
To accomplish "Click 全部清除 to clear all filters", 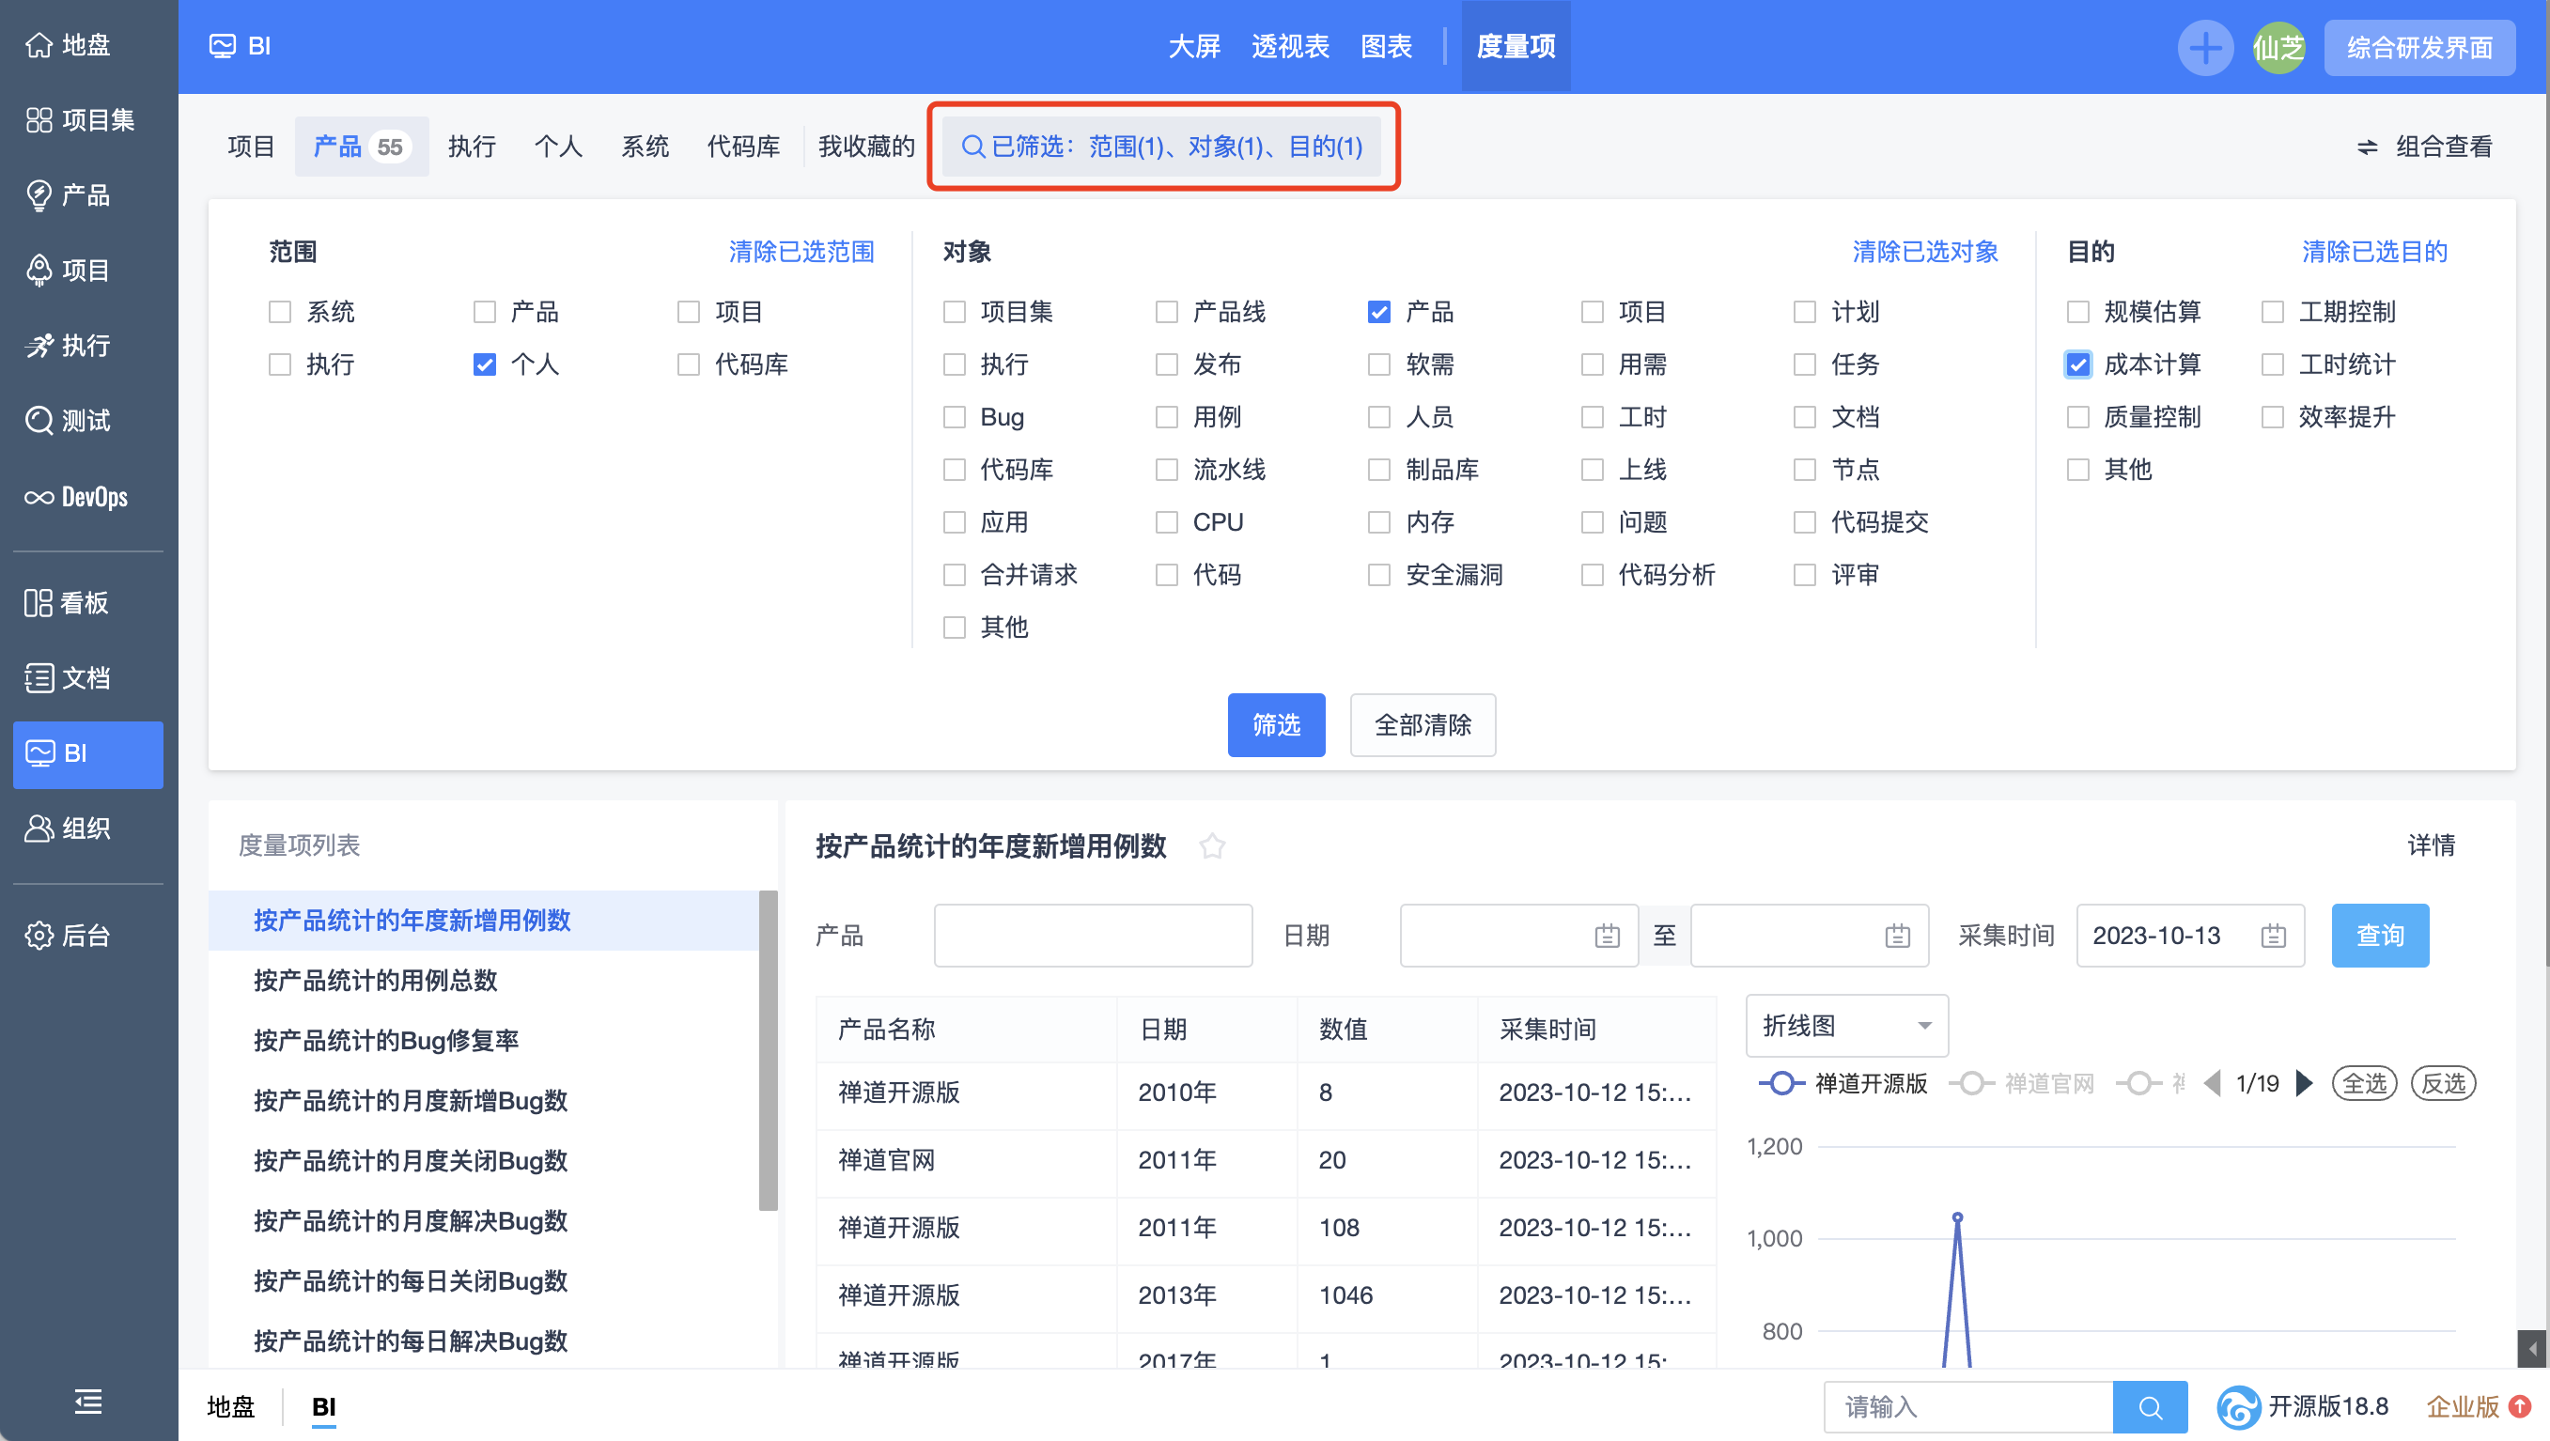I will (x=1423, y=724).
